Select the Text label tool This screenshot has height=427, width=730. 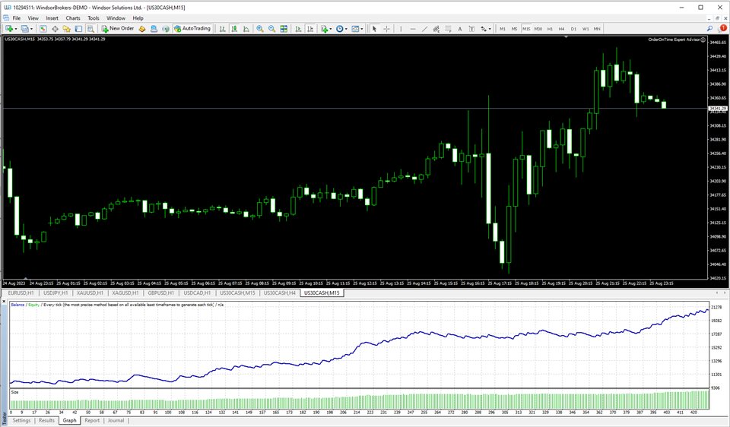point(460,29)
